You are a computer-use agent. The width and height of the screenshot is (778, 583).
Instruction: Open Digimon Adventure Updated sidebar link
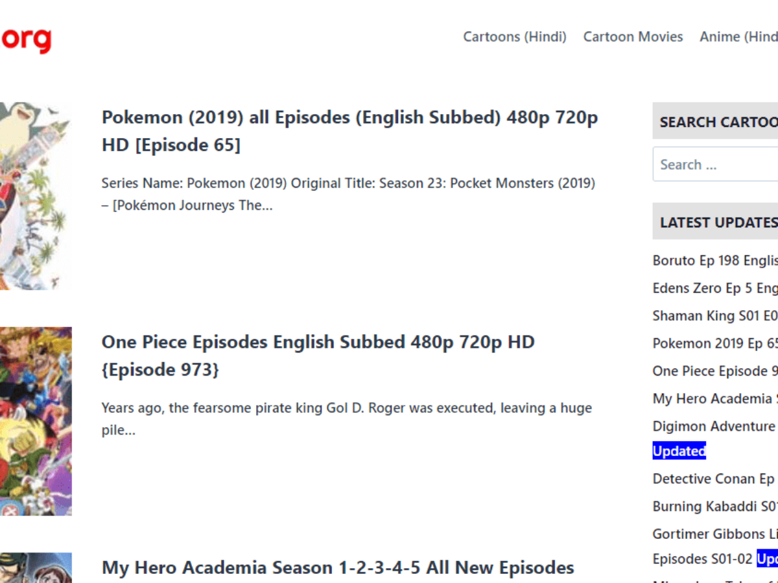click(713, 426)
